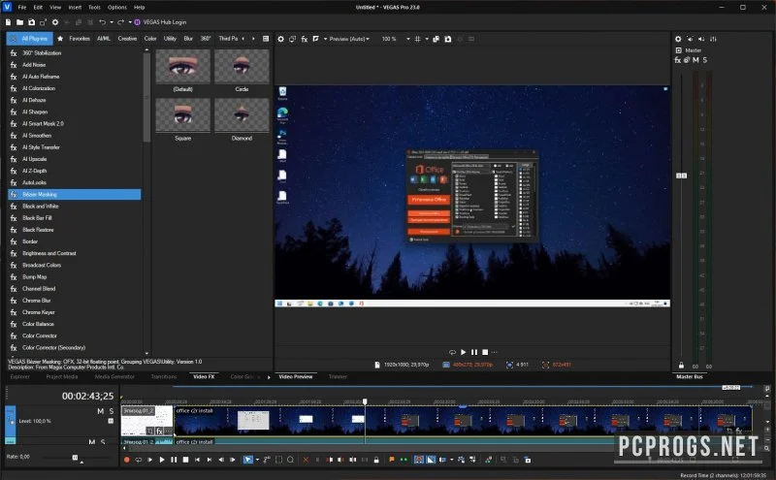Screen dimensions: 776x480
Task: Open the Tools menu
Action: click(x=94, y=8)
